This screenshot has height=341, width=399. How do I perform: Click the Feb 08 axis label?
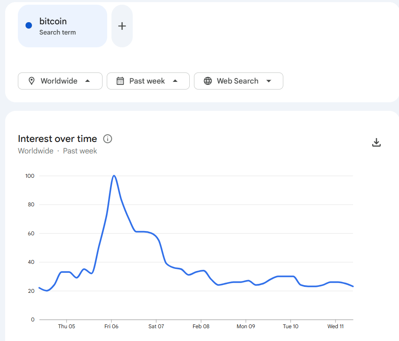point(201,326)
